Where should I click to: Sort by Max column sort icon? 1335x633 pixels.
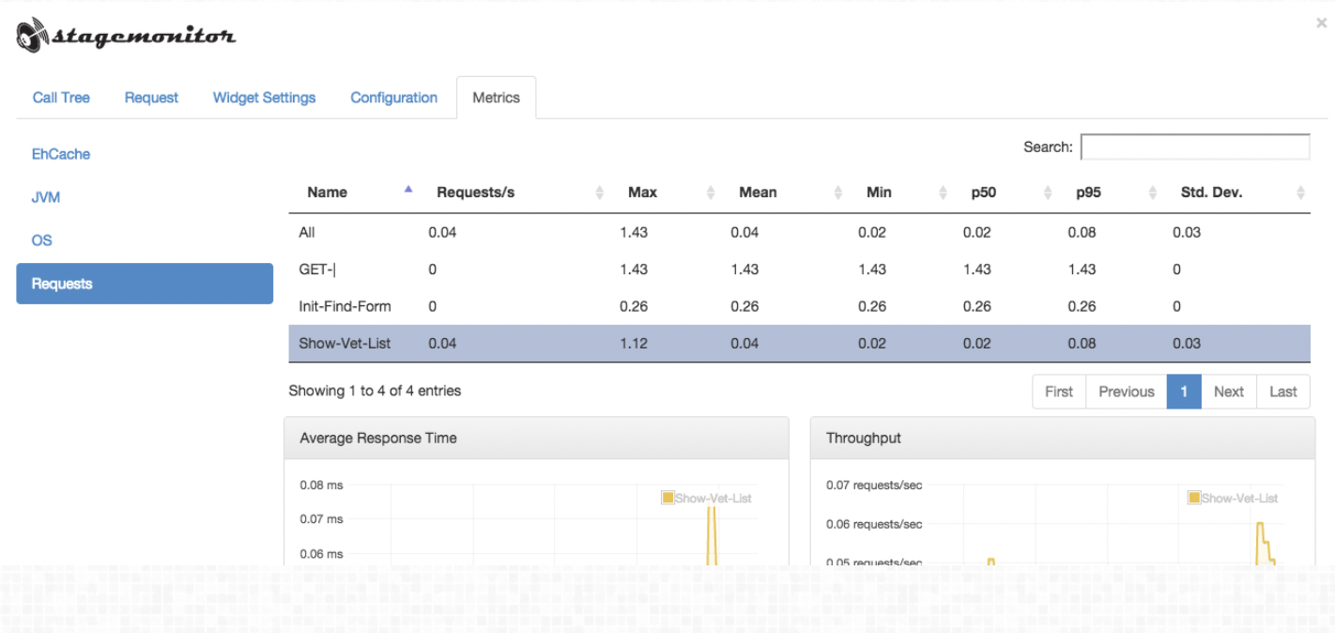tap(711, 193)
